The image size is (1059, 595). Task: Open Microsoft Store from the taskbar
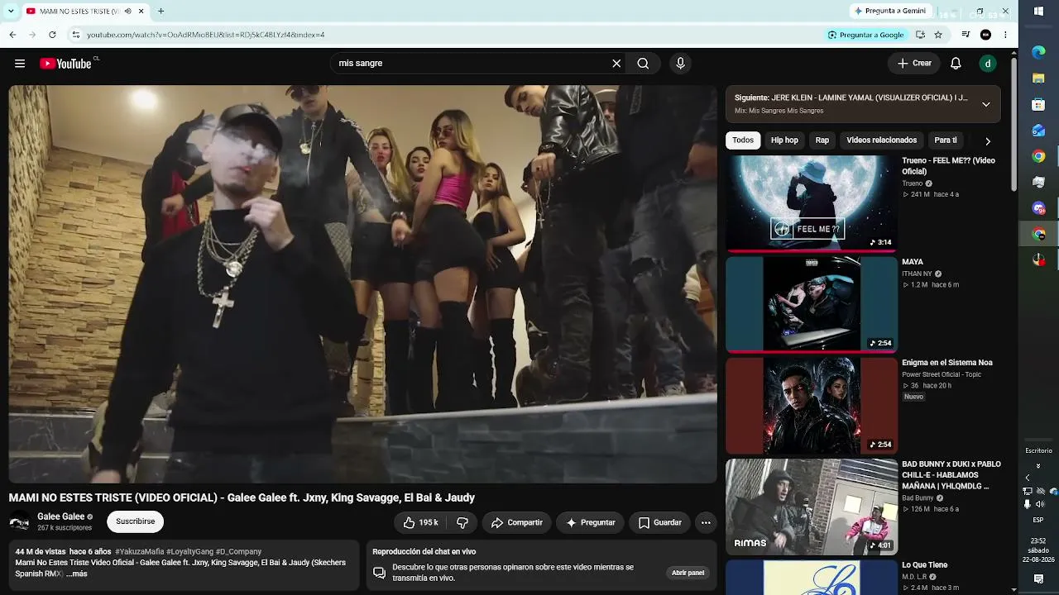(x=1038, y=105)
